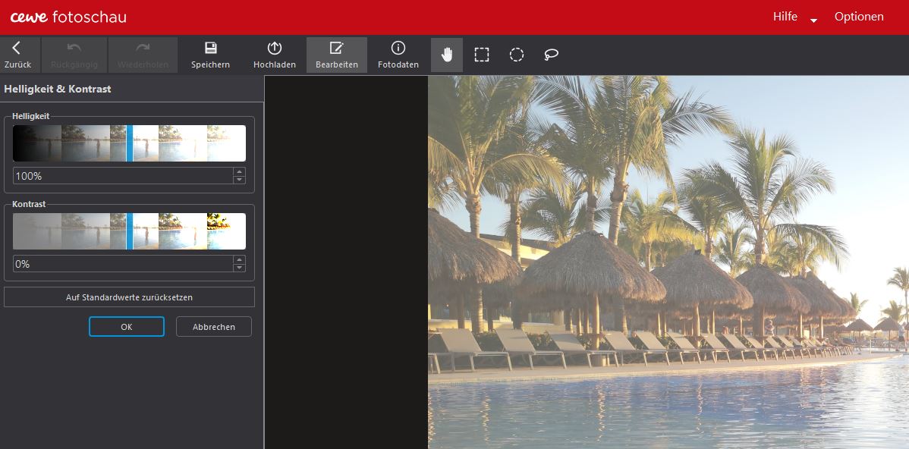The width and height of the screenshot is (909, 449).
Task: Click the brightest end of Helligkeit slider
Action: (241, 143)
